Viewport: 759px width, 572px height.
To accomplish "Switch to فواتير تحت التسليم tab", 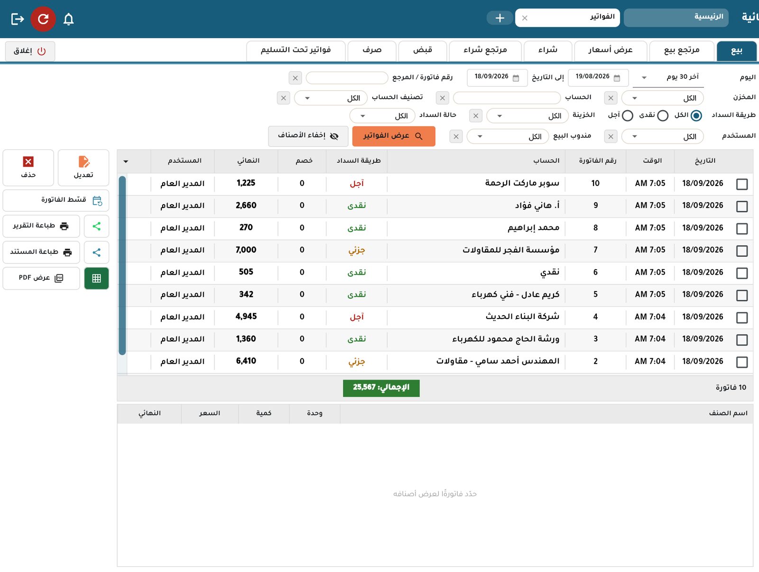I will point(296,51).
